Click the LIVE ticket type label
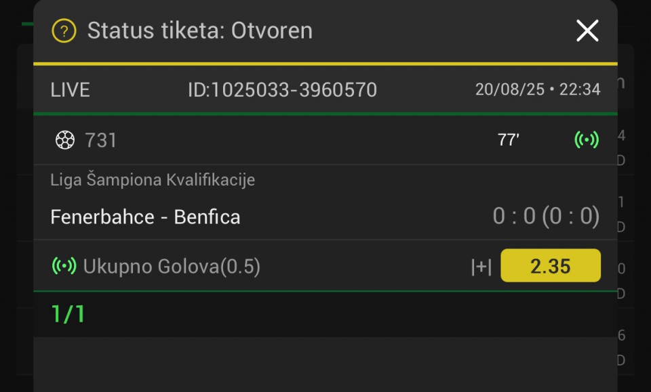 click(70, 90)
